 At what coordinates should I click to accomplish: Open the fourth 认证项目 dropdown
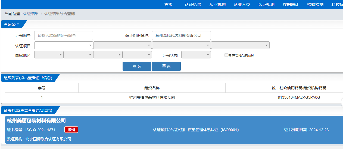coord(240,45)
